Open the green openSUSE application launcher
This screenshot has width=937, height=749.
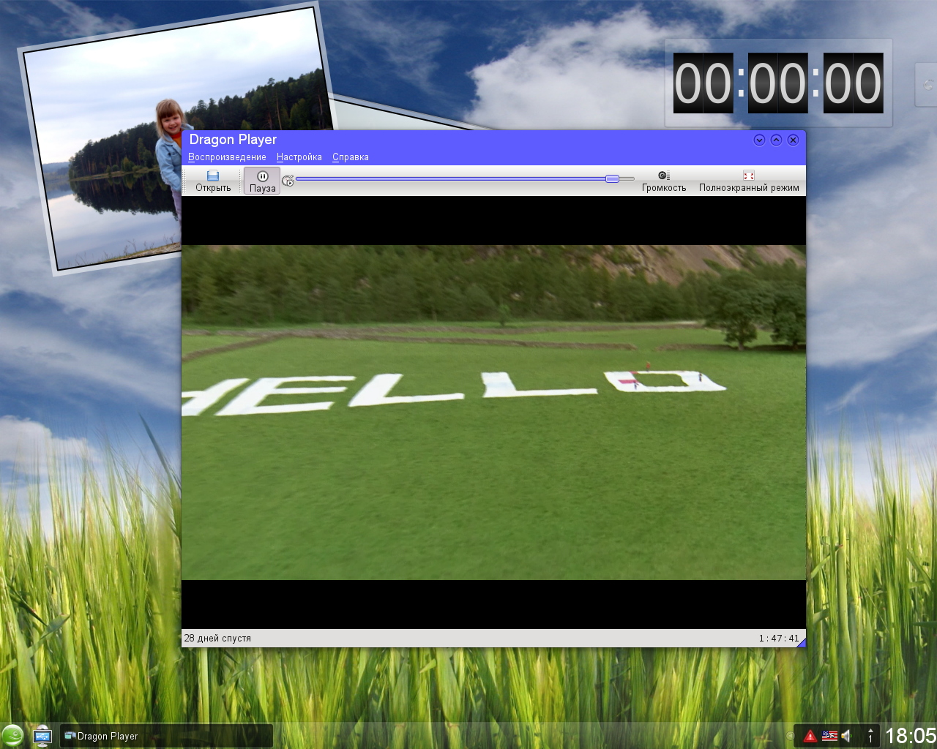click(x=12, y=736)
